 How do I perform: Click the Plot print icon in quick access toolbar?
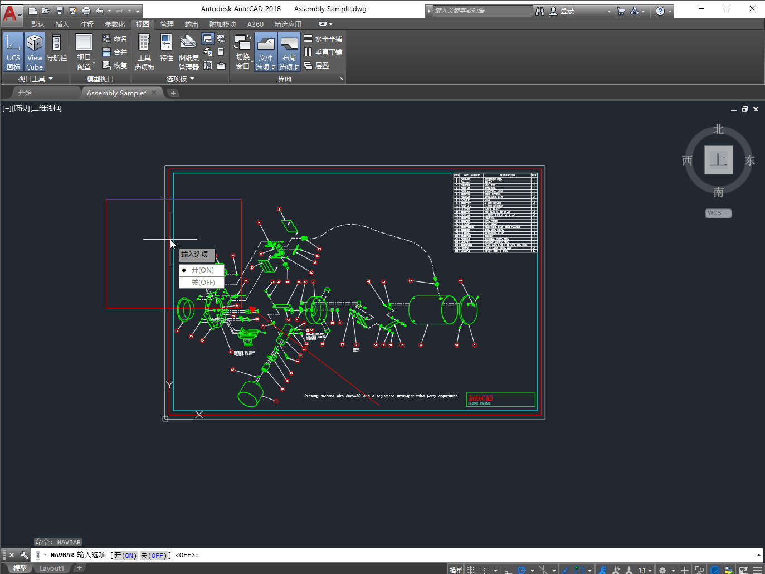[x=86, y=11]
